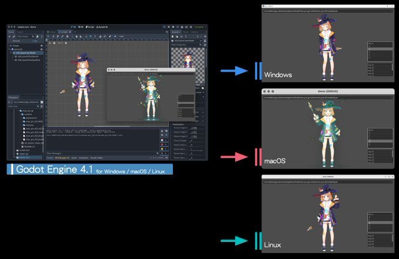This screenshot has height=259, width=399.
Task: Select the GDCubismUserModel node in scene tree
Action: pos(27,53)
